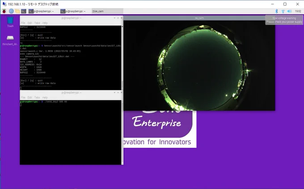Open Help menu in sensorlaunch terminal

(45, 23)
